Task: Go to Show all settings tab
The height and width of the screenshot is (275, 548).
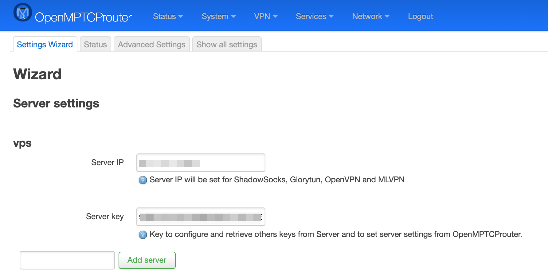Action: coord(227,44)
